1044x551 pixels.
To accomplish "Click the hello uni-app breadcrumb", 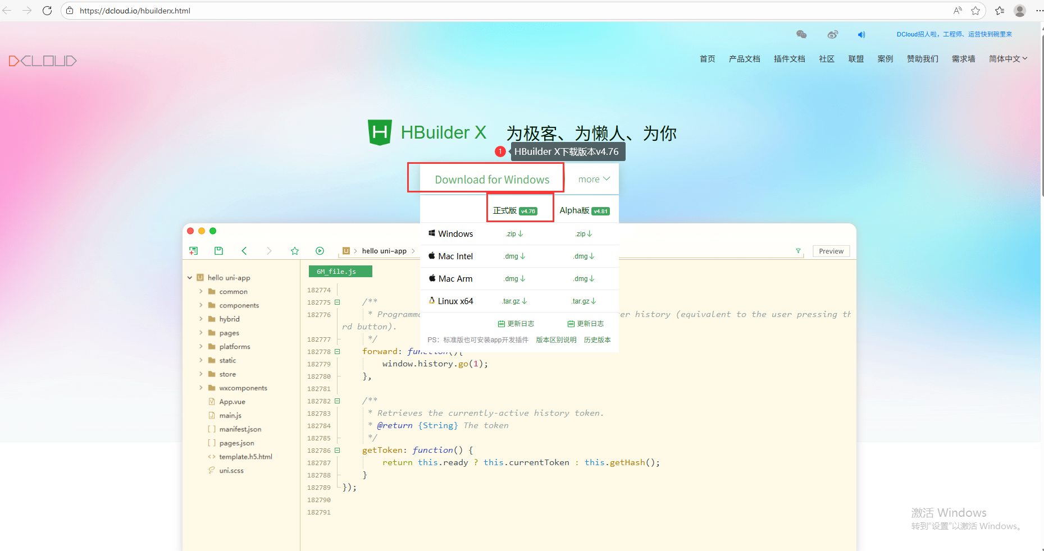I will (x=384, y=251).
